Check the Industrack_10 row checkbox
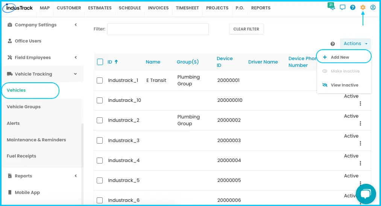Screen dimensions: 381x206 tap(100, 100)
